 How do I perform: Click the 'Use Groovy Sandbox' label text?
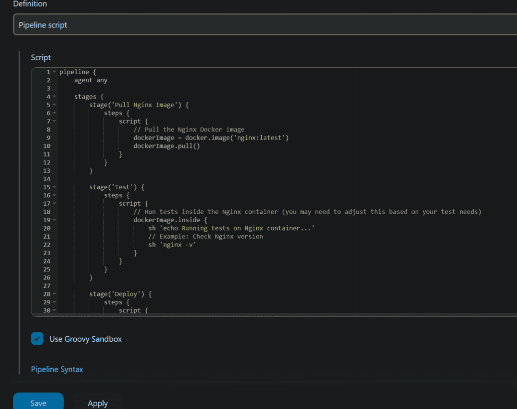pyautogui.click(x=85, y=339)
